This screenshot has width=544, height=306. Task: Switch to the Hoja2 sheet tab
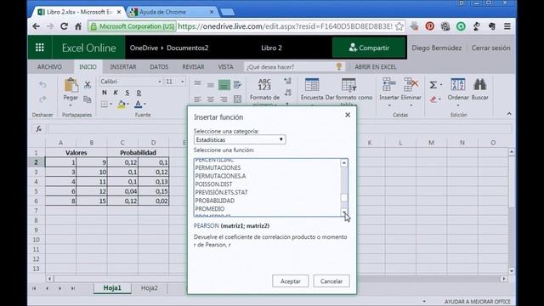pos(150,288)
